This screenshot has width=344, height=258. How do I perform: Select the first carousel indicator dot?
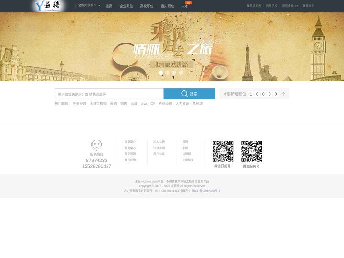(x=161, y=73)
